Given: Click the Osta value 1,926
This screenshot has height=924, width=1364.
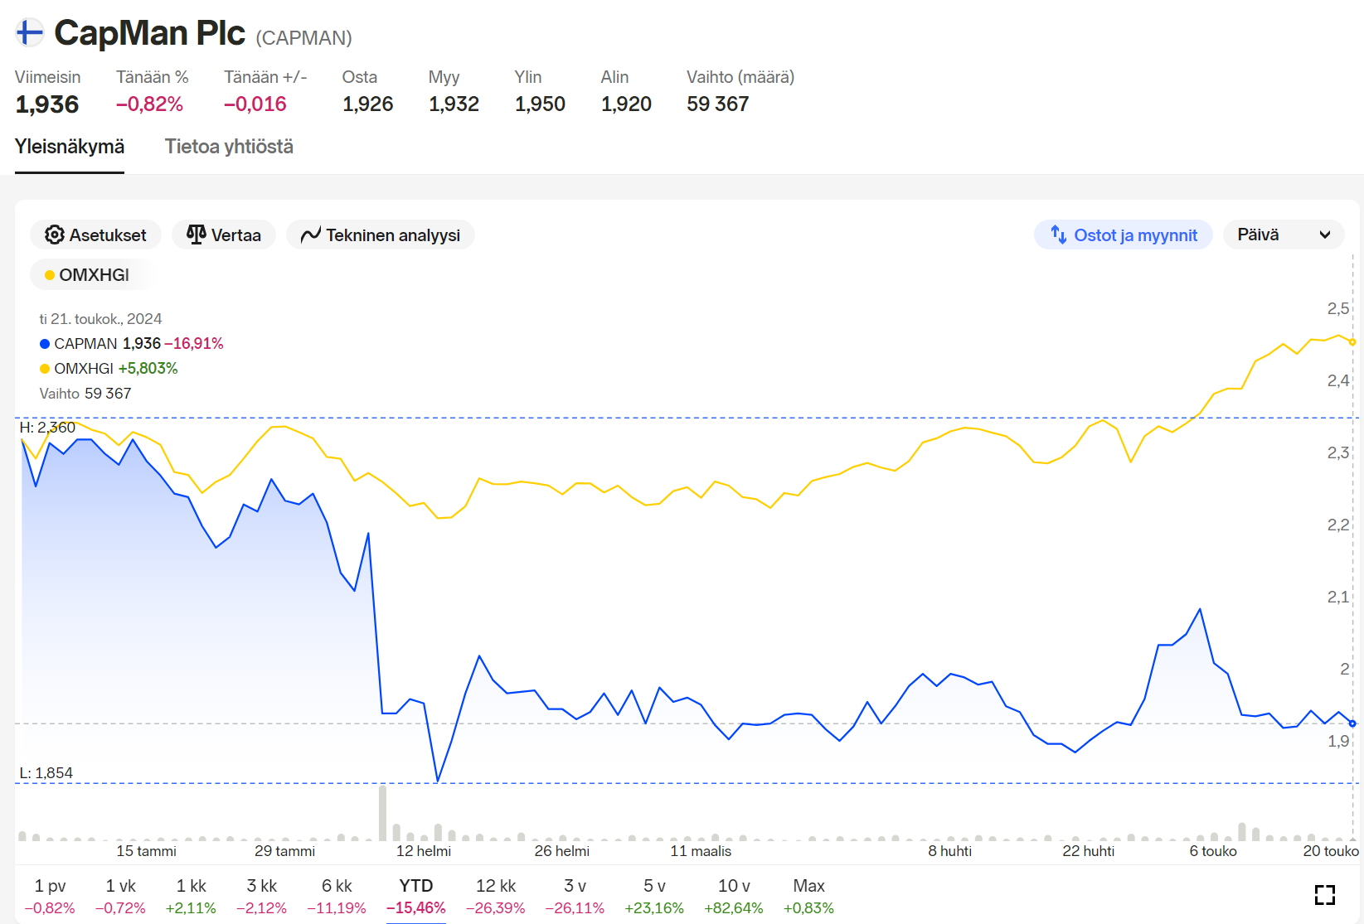Looking at the screenshot, I should pyautogui.click(x=368, y=104).
